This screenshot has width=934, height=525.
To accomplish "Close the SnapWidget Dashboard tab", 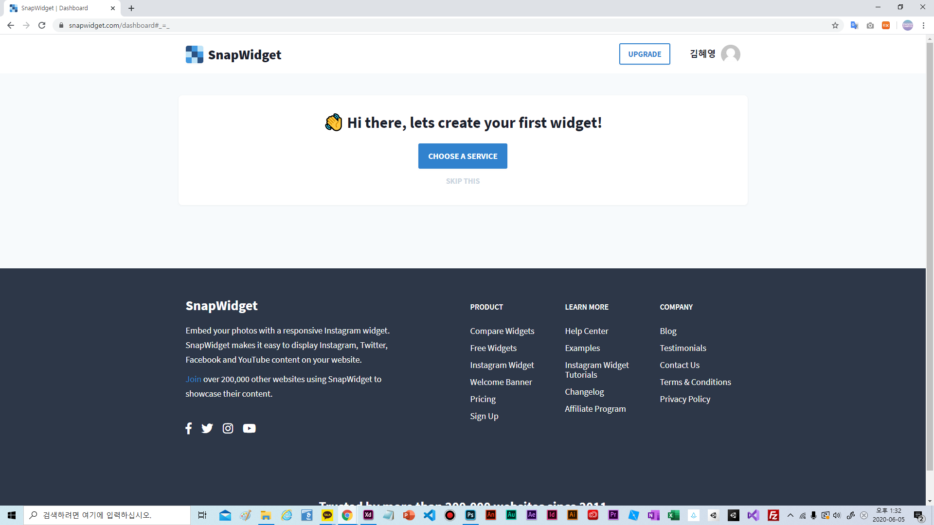I will tap(113, 8).
